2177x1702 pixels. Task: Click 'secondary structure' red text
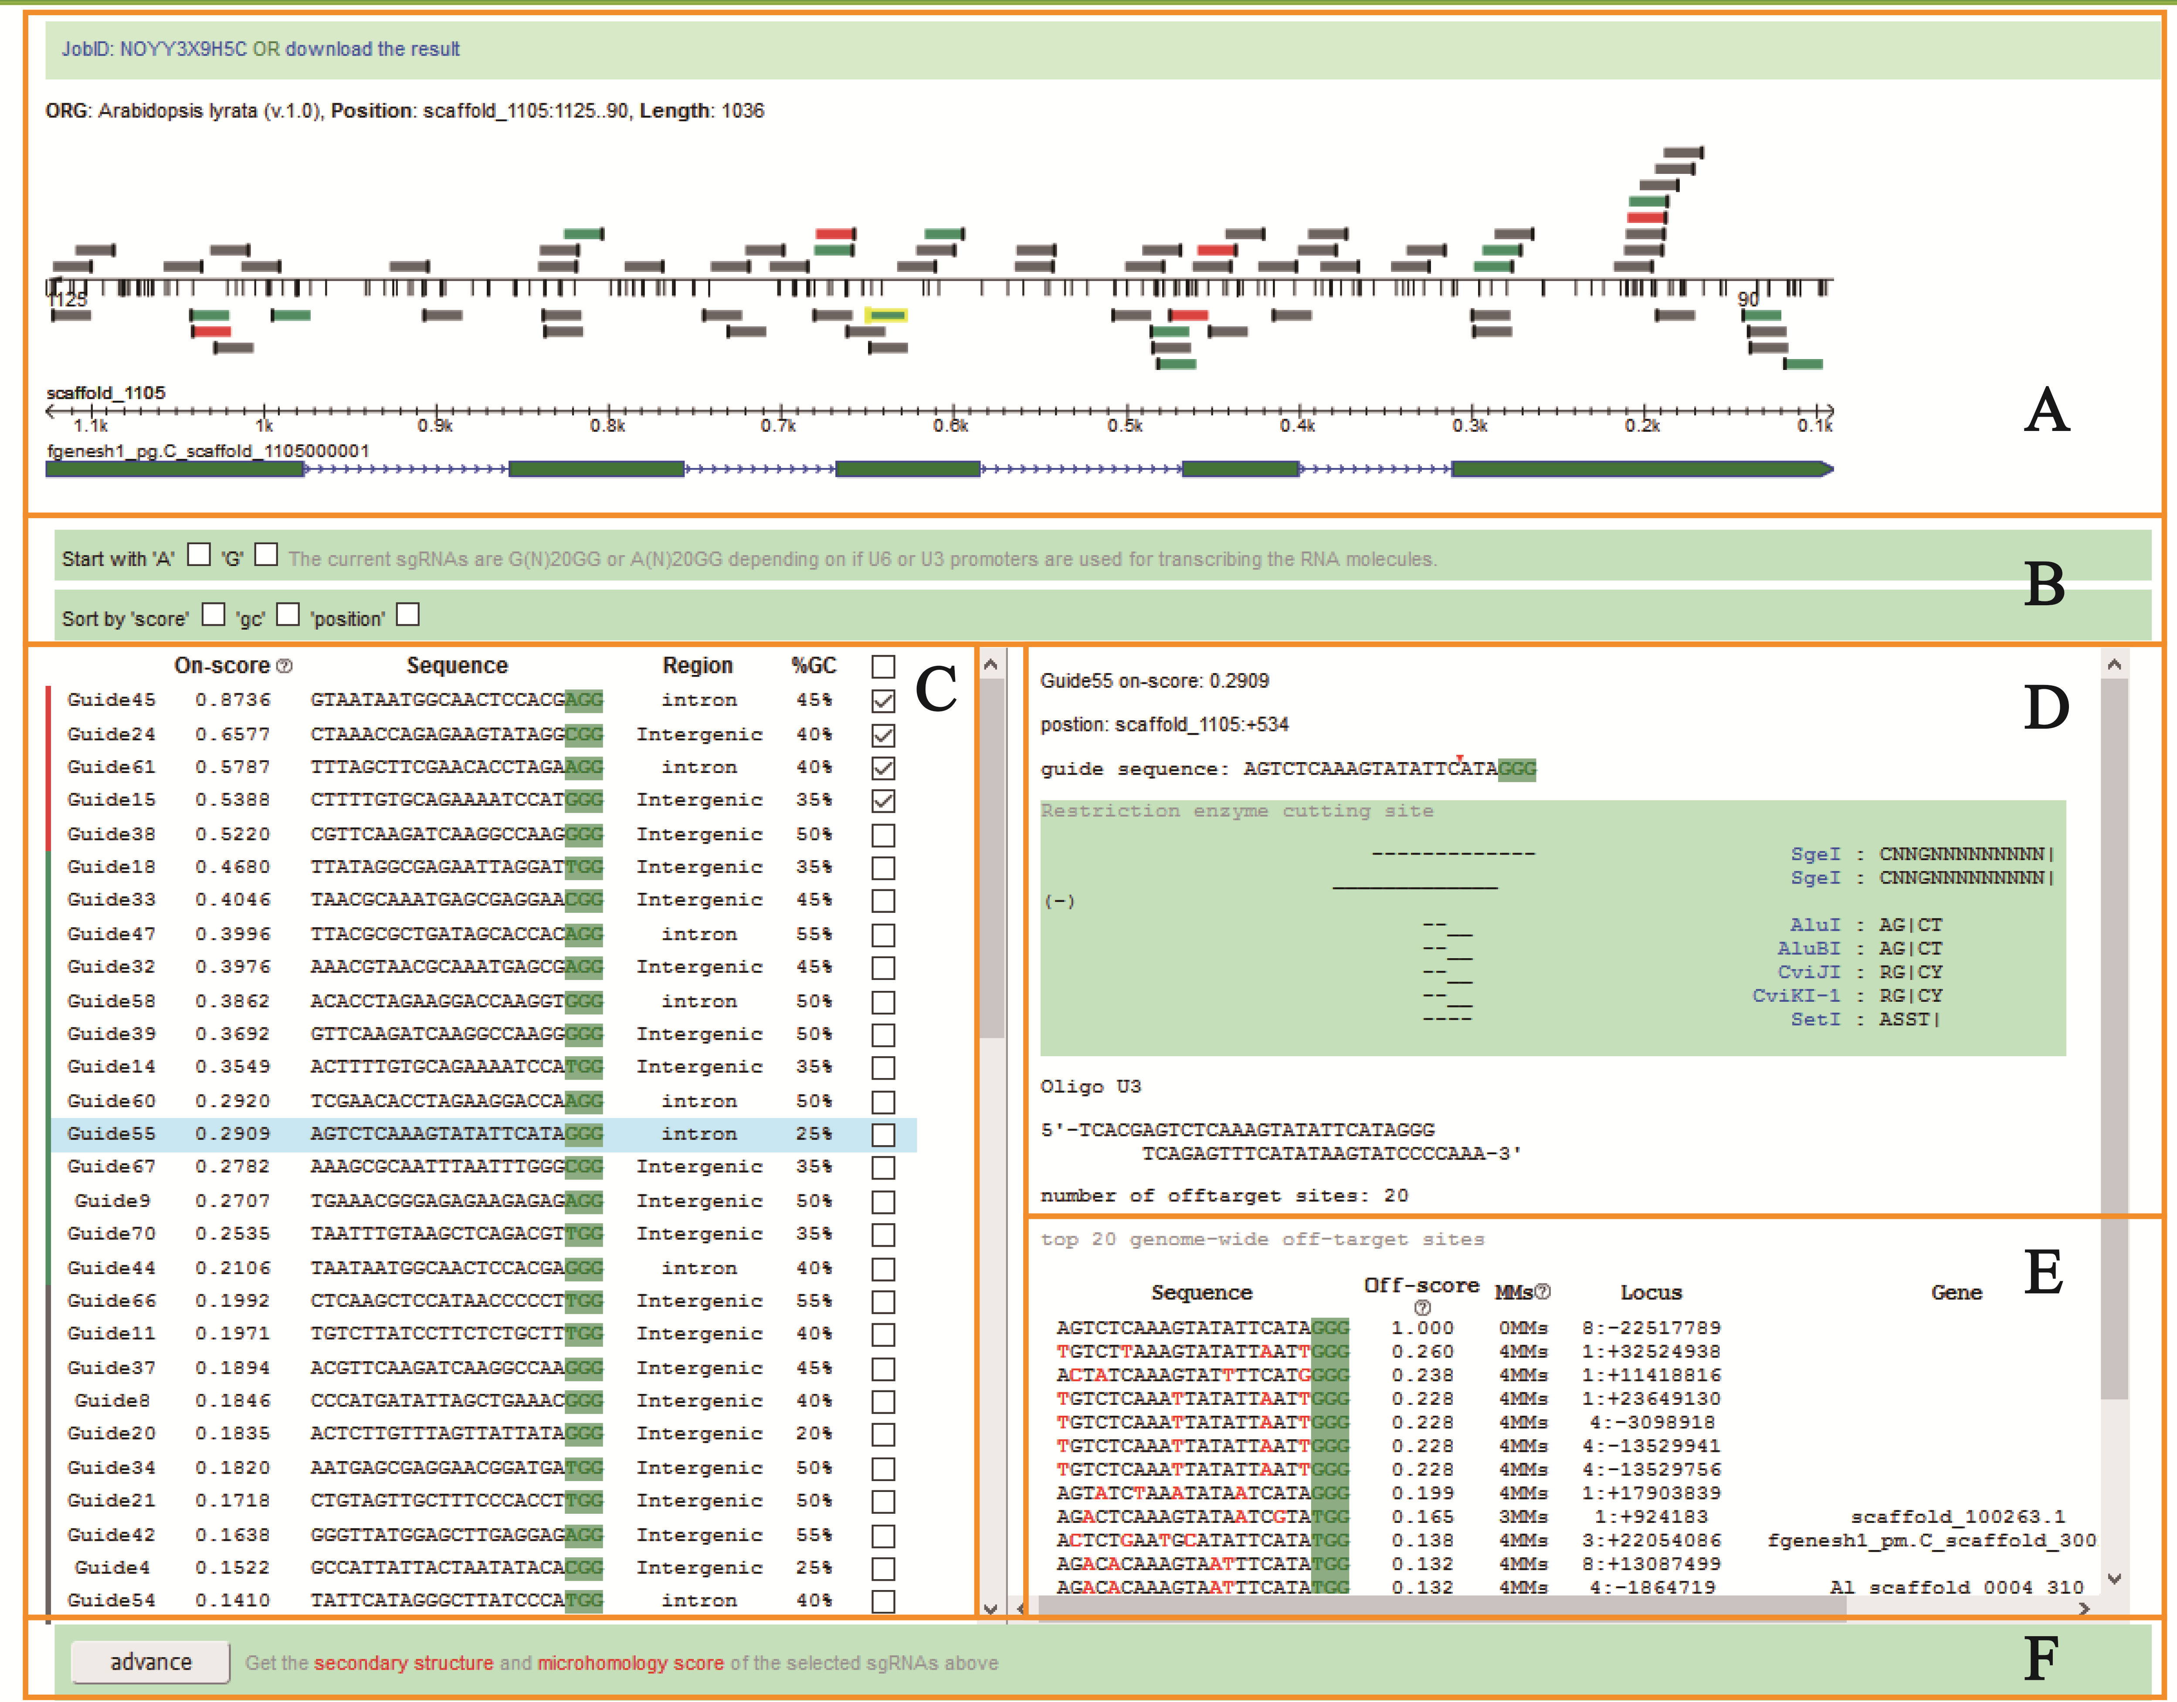pos(404,1662)
